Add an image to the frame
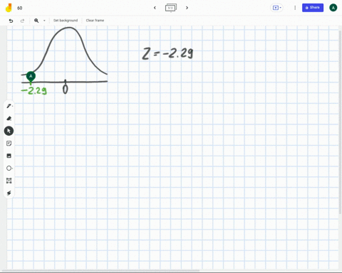The image size is (342, 273). coord(9,156)
